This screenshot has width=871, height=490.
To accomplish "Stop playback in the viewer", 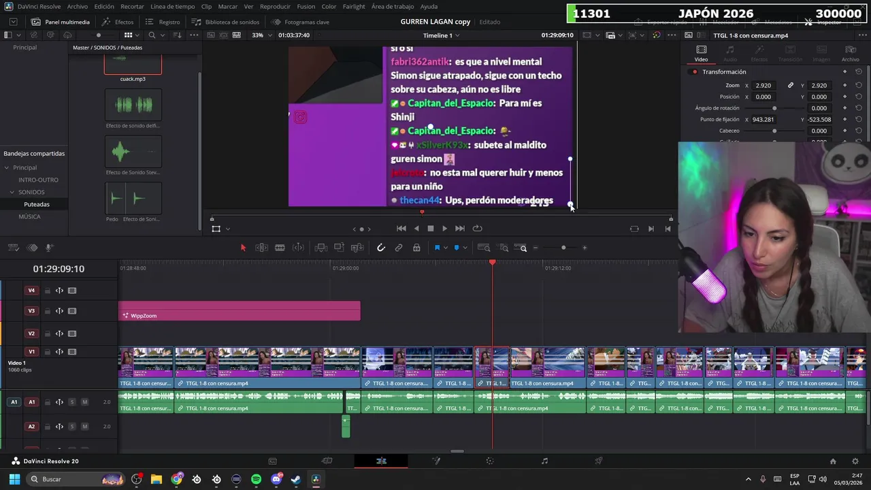I will point(430,229).
